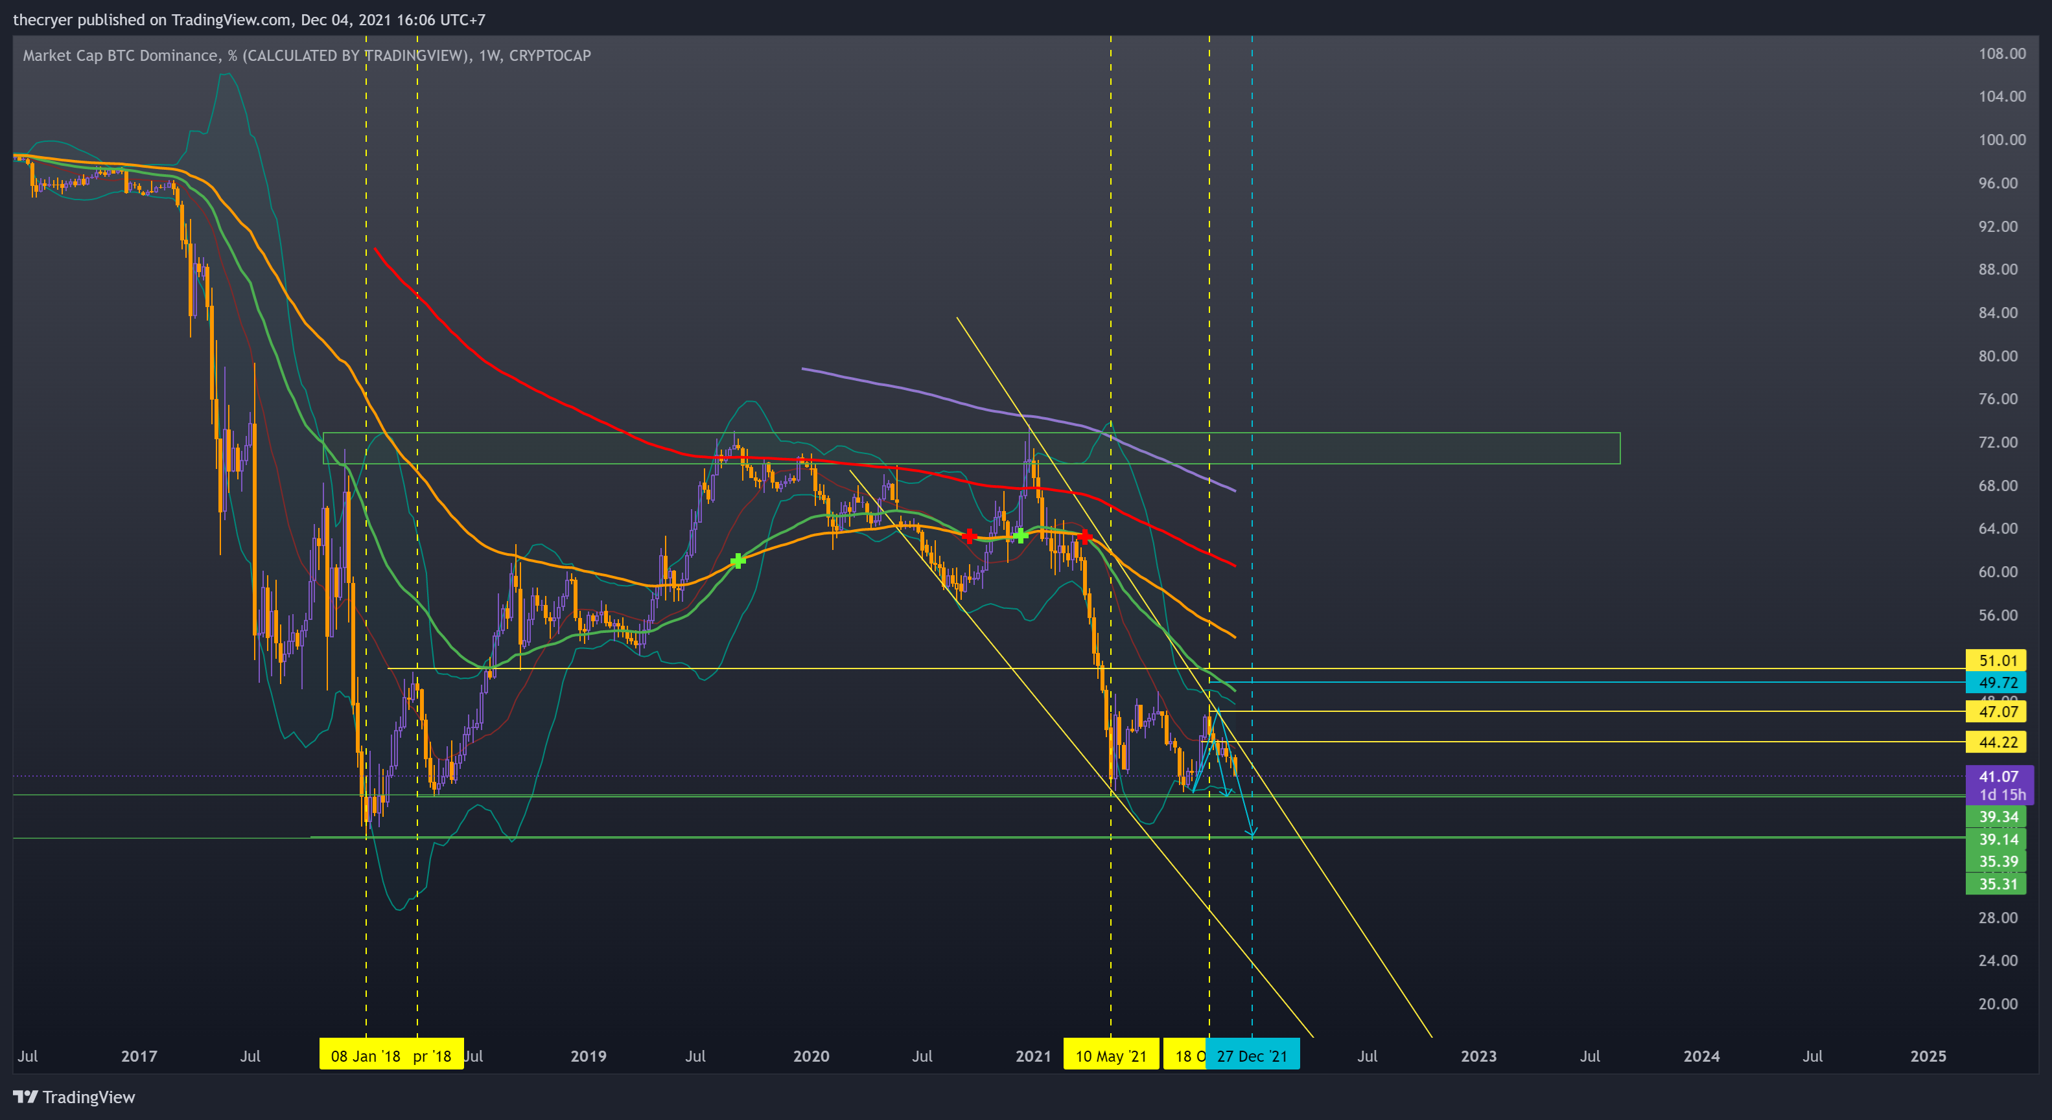The image size is (2052, 1120).
Task: Click the green plus marker near late 2019
Action: 738,560
